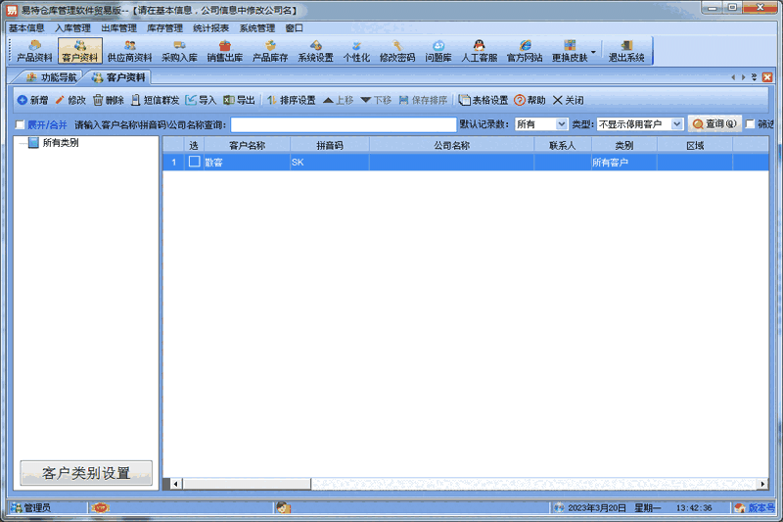Expand the 更换皮肤 dropdown arrow
Viewport: 783px width, 522px height.
click(x=593, y=52)
